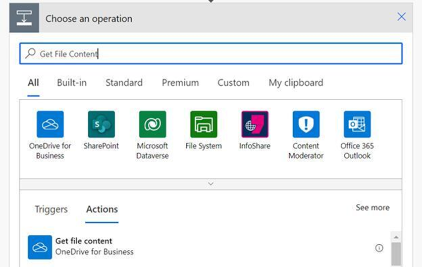Choose the SharePoint connector icon

(101, 124)
